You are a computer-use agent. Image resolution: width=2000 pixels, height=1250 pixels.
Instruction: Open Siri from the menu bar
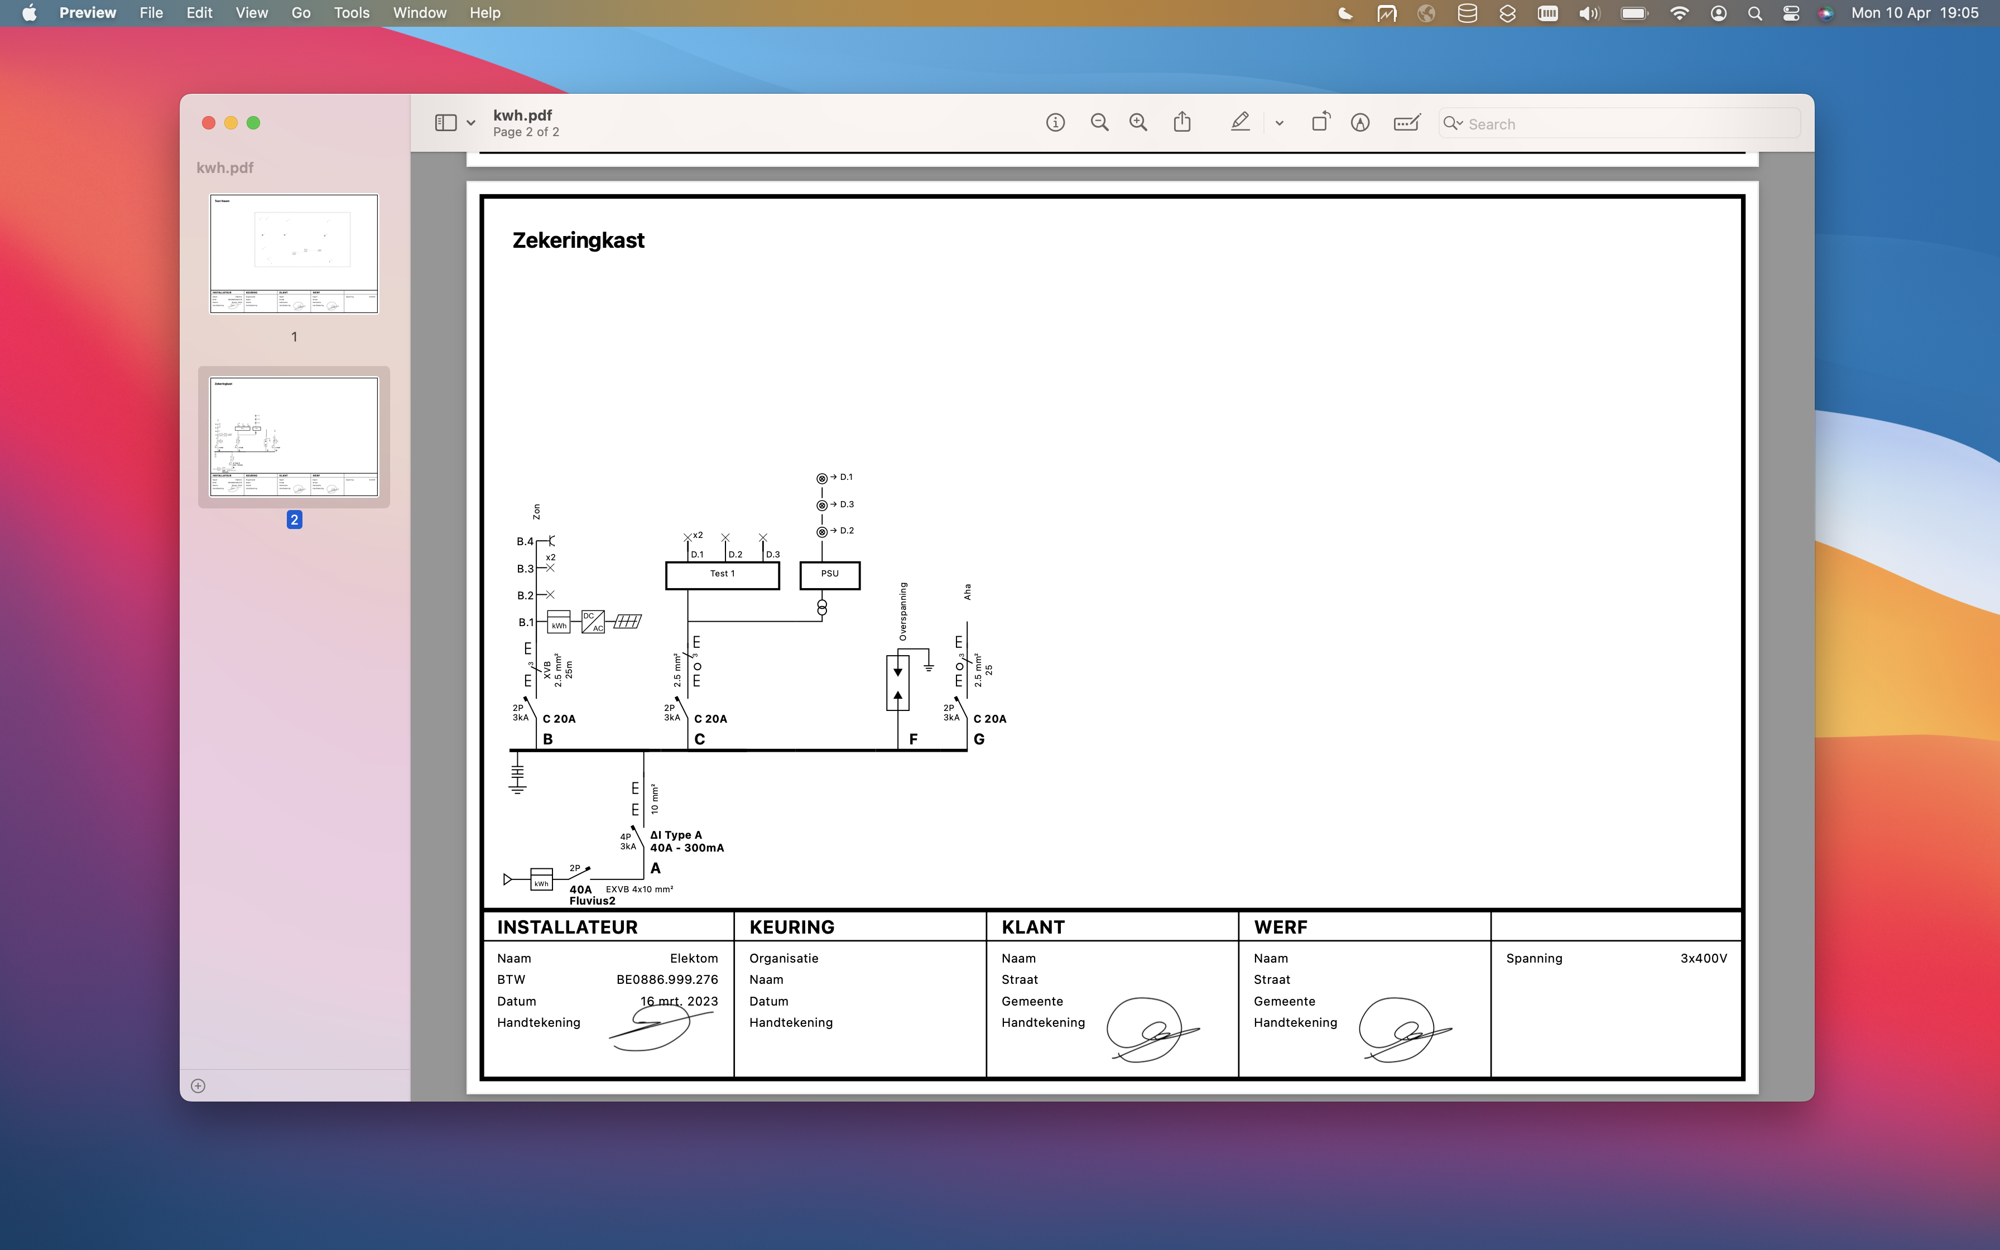(x=1826, y=13)
